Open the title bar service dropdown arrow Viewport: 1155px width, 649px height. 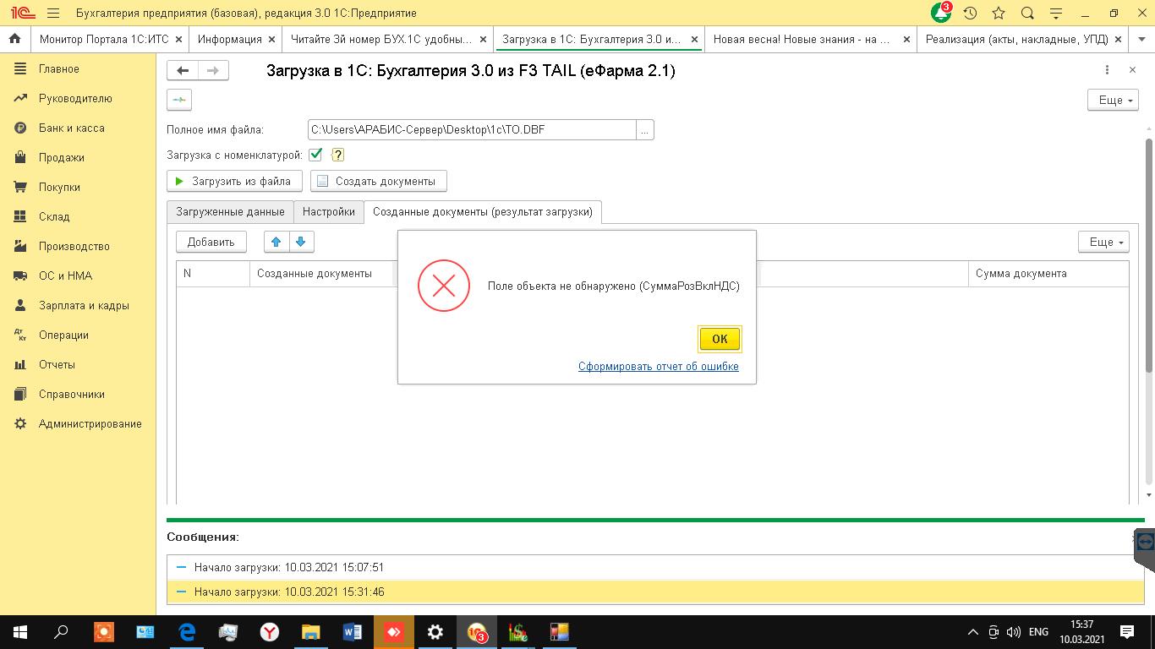click(1056, 13)
